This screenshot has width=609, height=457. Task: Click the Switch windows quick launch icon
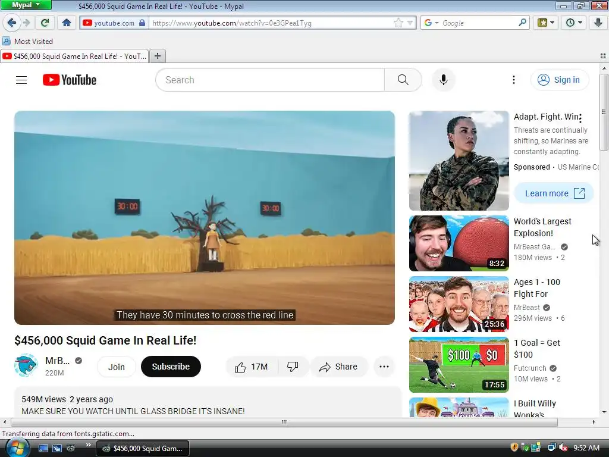[57, 449]
